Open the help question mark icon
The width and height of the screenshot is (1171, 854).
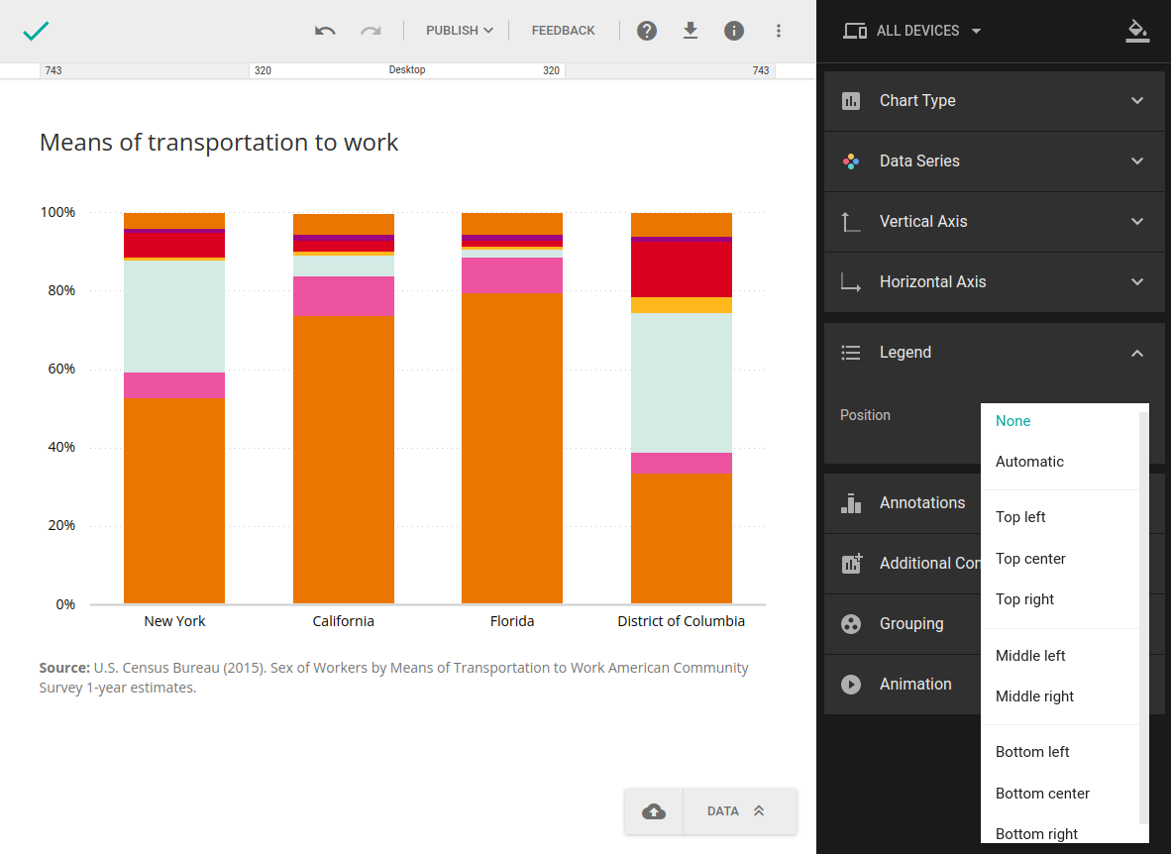[x=647, y=31]
